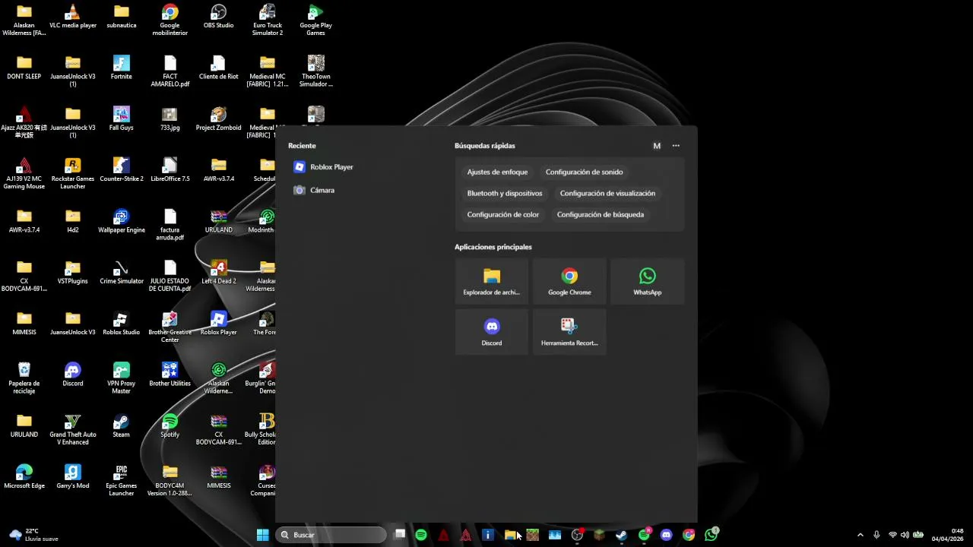Select Bluetooth y dispositivos quick search
This screenshot has height=547, width=973.
click(505, 194)
